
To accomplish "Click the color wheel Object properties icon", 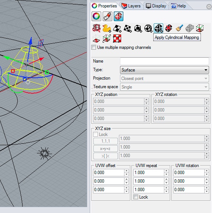I will [96, 16].
